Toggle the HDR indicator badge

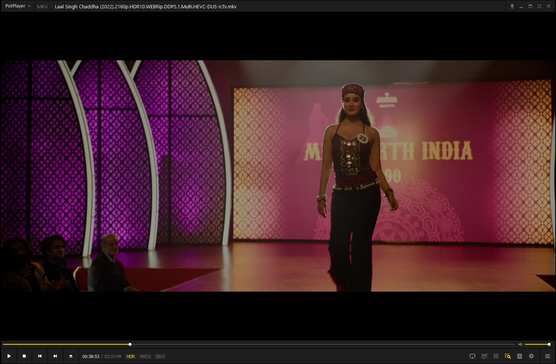pyautogui.click(x=130, y=356)
